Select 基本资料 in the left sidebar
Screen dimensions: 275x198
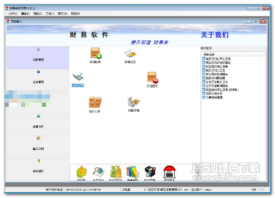click(x=38, y=147)
